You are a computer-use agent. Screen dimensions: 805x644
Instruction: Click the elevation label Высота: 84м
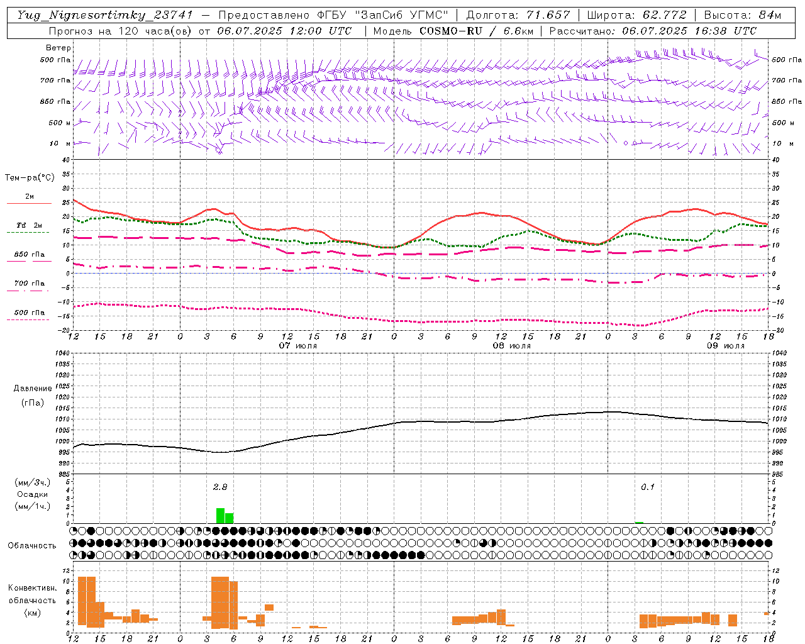(743, 15)
